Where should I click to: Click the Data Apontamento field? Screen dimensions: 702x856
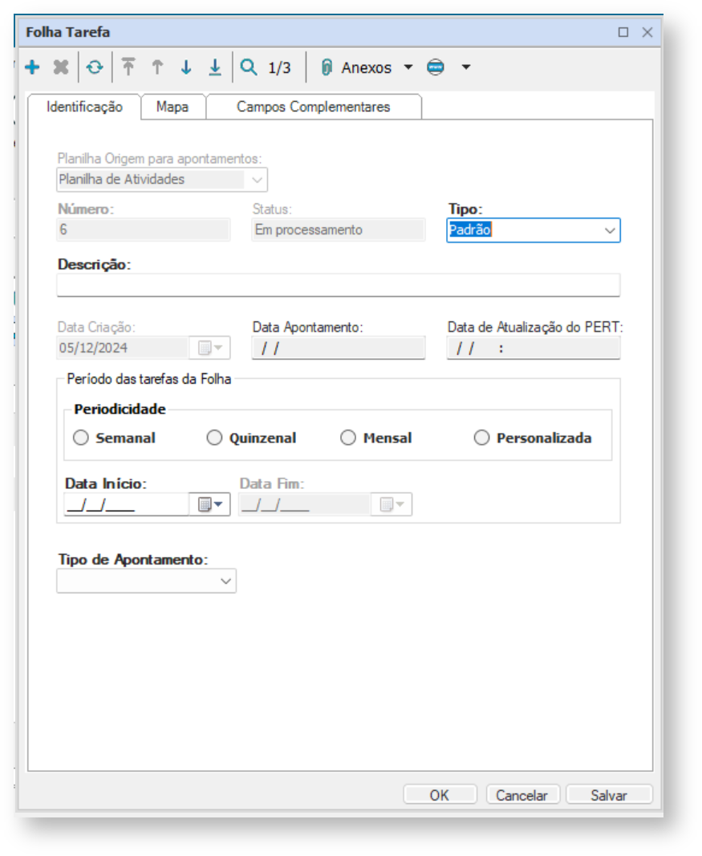click(339, 348)
